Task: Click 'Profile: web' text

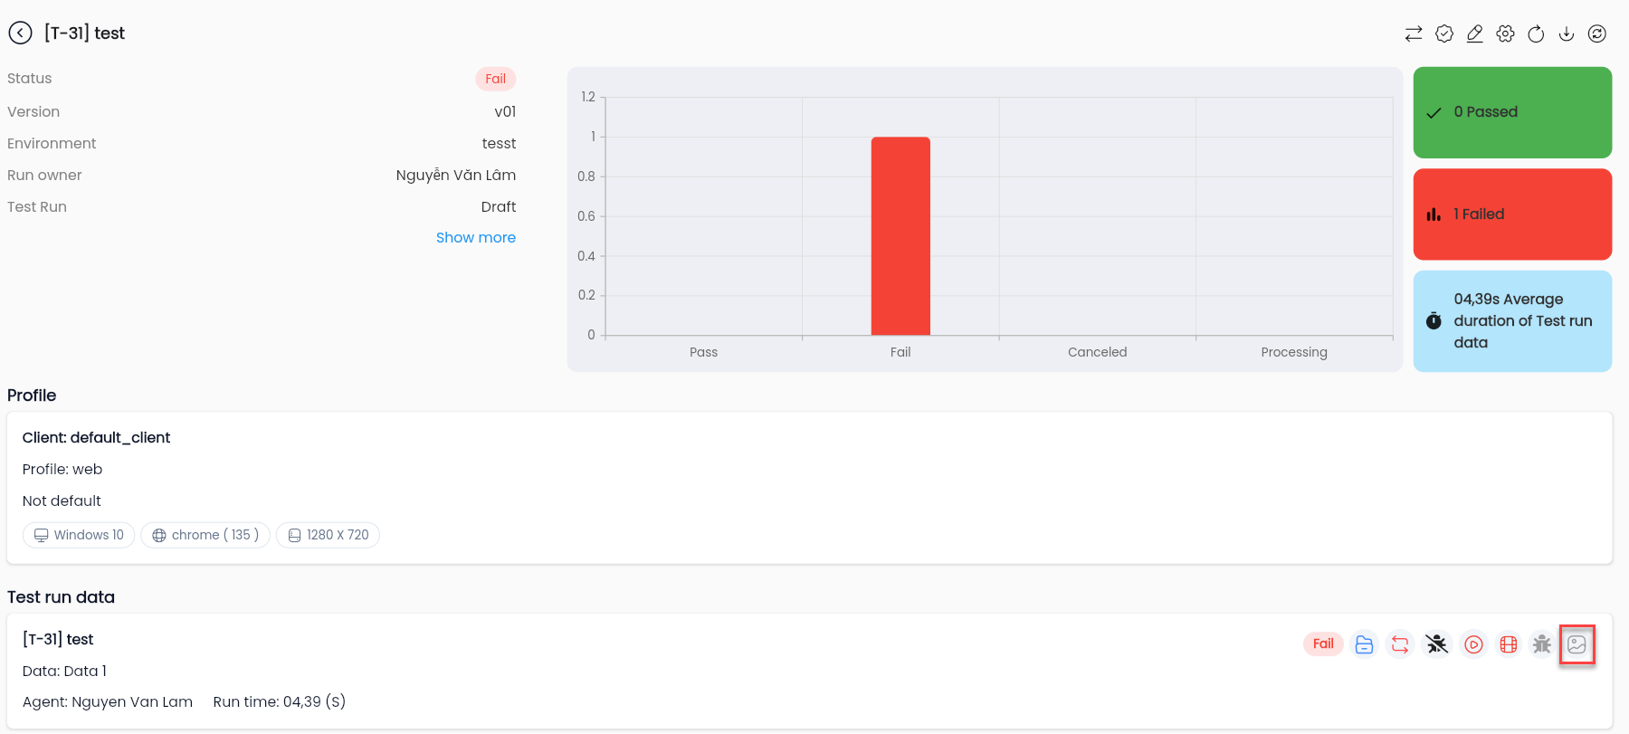Action: (62, 470)
